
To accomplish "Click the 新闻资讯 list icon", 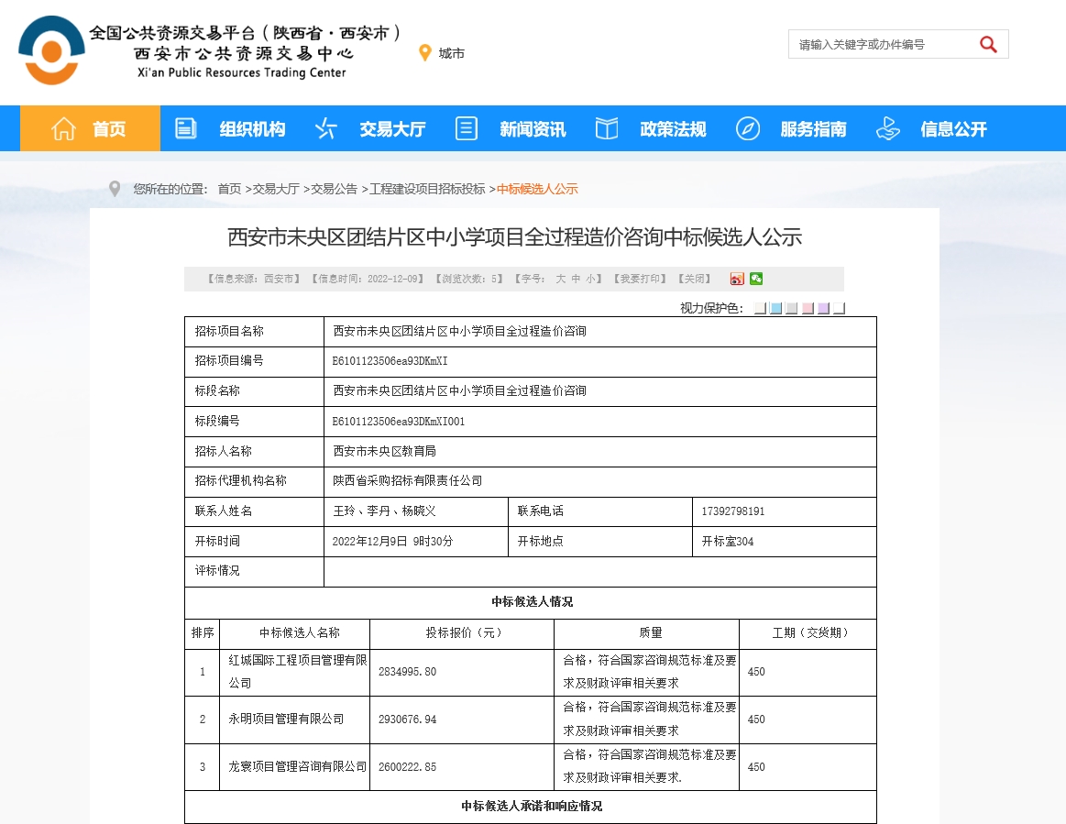I will pyautogui.click(x=467, y=128).
